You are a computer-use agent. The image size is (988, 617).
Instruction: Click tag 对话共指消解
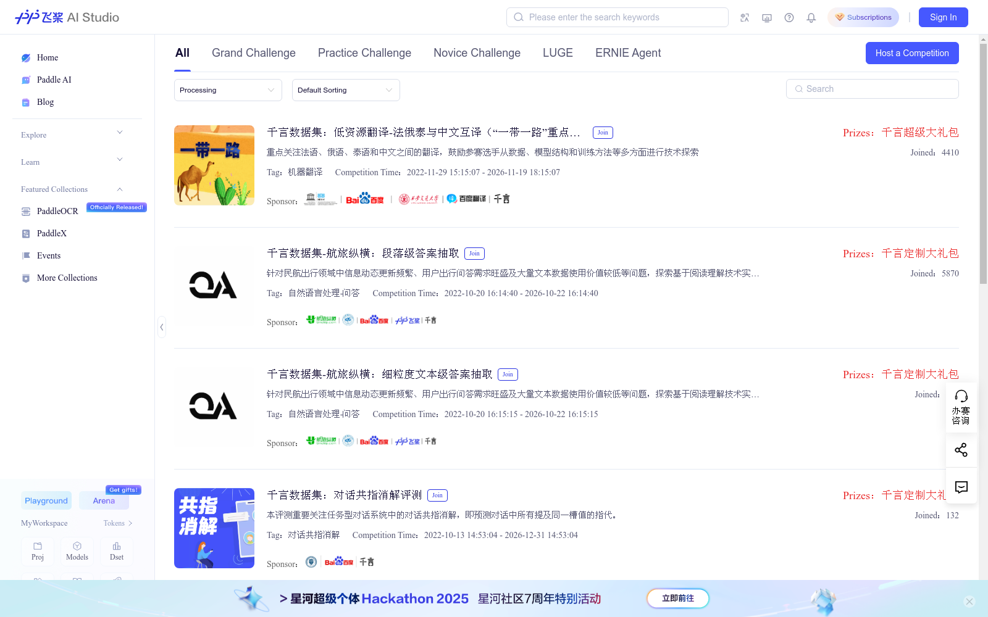coord(314,536)
